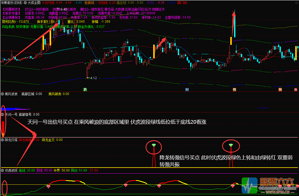Click the second green diamond signal icon
This screenshot has width=299, height=196.
[x=231, y=145]
